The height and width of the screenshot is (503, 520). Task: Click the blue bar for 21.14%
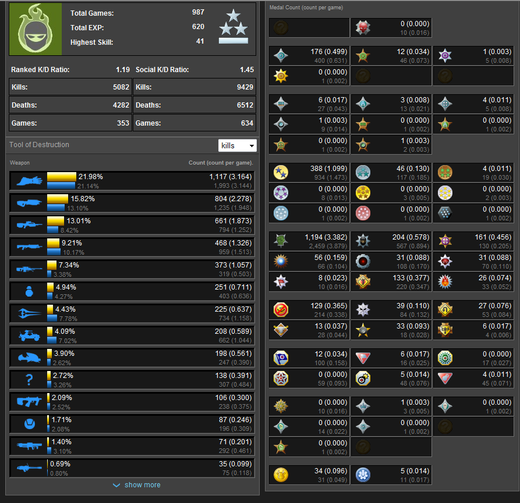coord(61,185)
